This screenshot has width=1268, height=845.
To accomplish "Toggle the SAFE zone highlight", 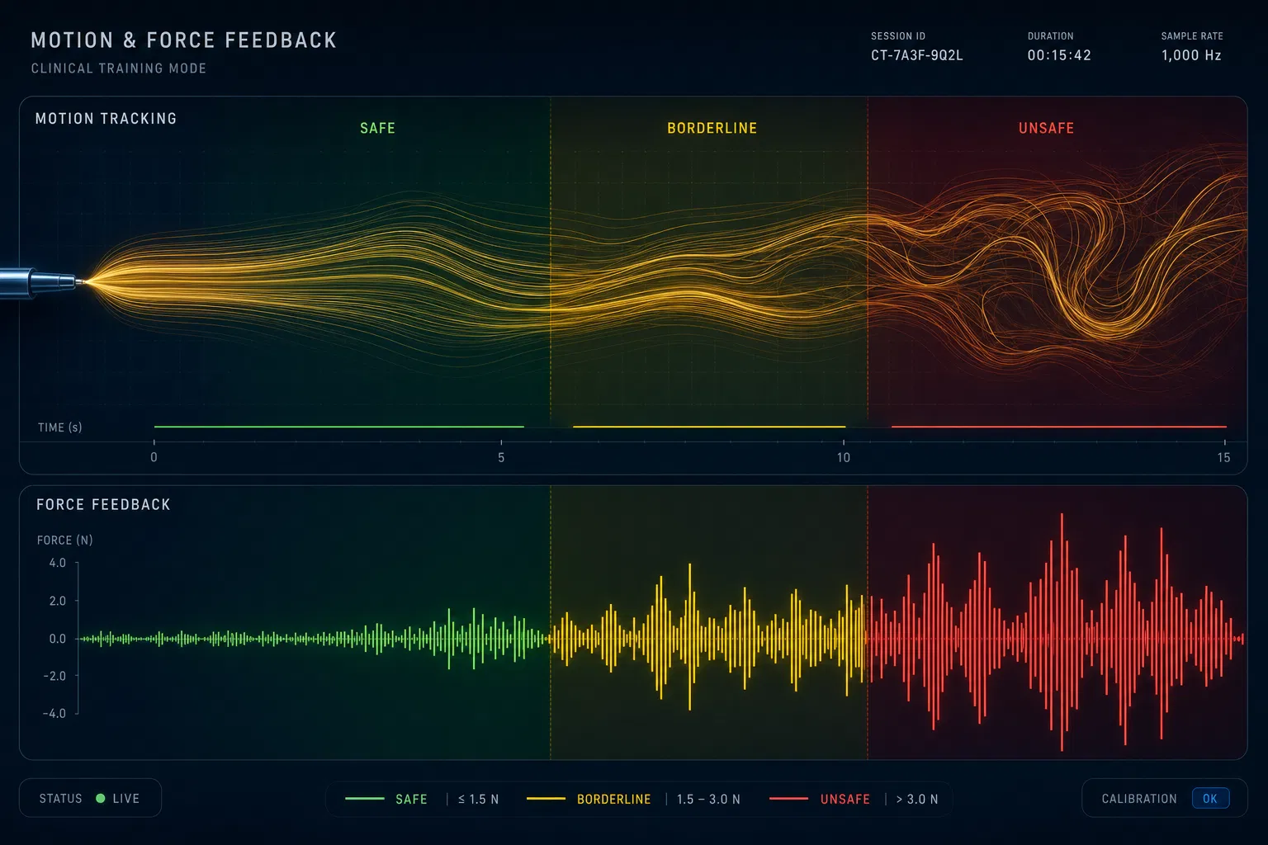I will 376,128.
